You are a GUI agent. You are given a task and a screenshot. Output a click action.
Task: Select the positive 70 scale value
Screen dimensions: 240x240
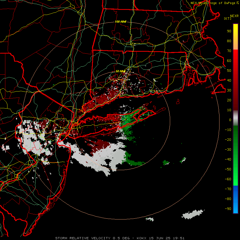point(229,51)
